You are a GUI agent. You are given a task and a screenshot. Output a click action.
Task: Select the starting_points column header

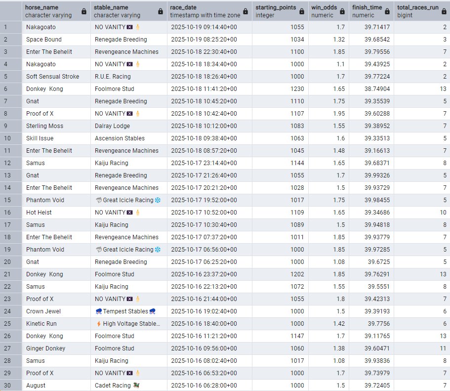coord(281,11)
